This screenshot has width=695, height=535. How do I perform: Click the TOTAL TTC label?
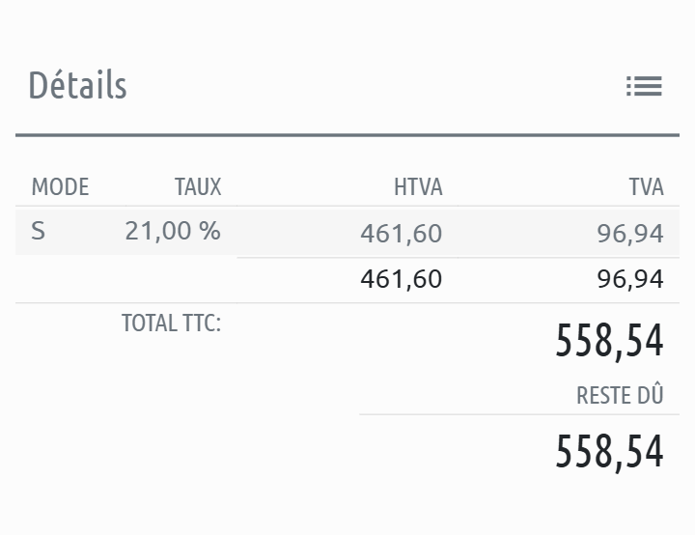[x=171, y=324]
